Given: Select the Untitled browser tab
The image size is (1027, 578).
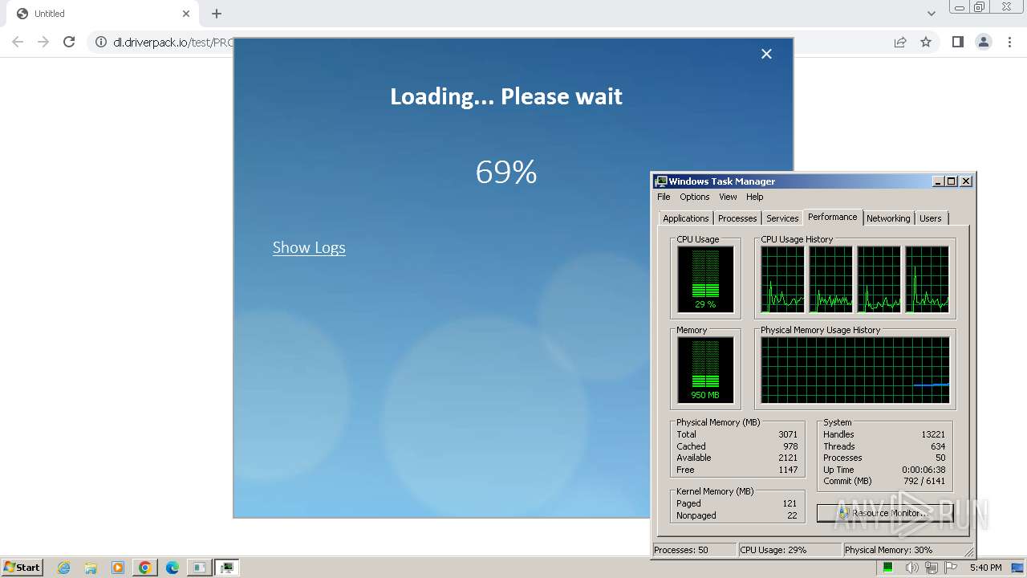Looking at the screenshot, I should 102,14.
